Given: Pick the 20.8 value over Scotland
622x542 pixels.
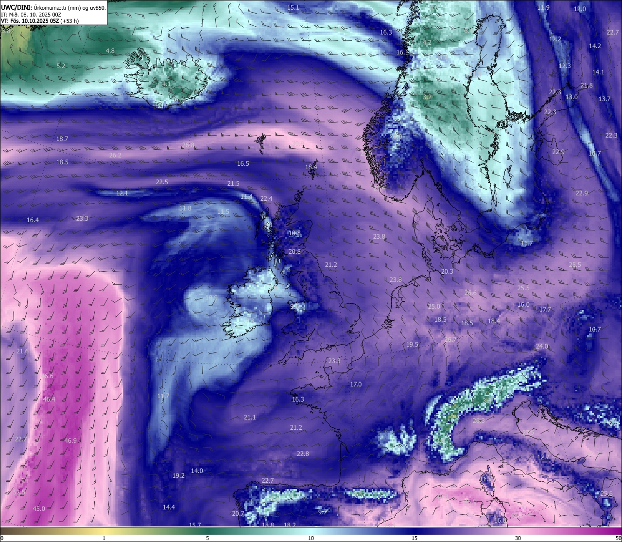Looking at the screenshot, I should pos(294,251).
